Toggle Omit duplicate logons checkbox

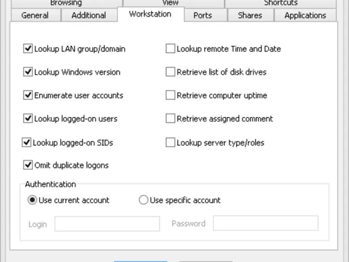point(28,165)
